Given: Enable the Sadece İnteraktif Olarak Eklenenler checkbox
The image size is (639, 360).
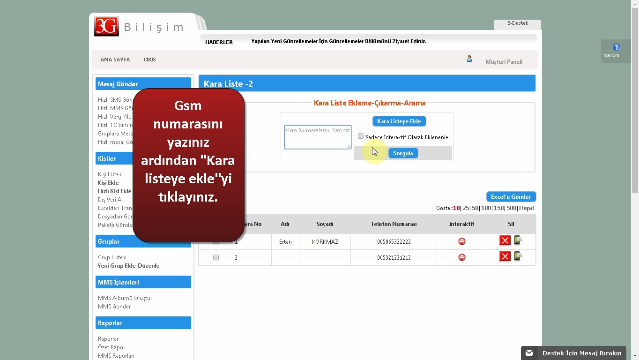Looking at the screenshot, I should point(361,136).
